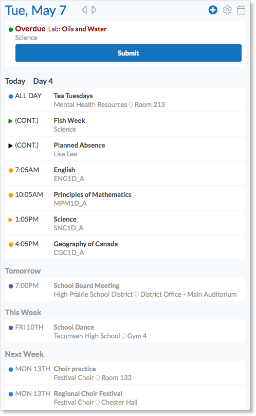
Task: Click location pin beside Chester Hall
Action: coord(97,403)
